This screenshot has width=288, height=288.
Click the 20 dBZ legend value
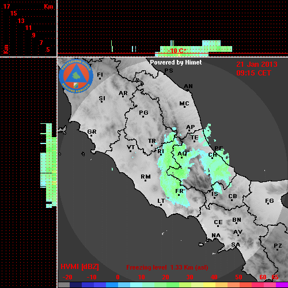coord(165,277)
